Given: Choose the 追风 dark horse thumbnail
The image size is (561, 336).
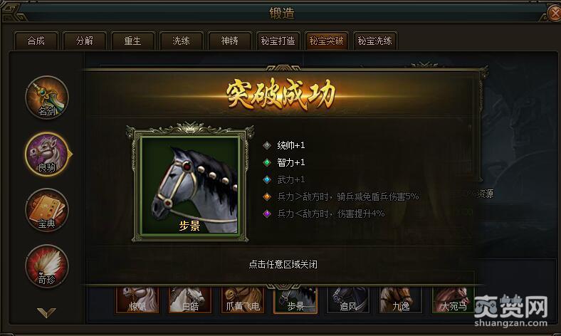Looking at the screenshot, I should 348,300.
